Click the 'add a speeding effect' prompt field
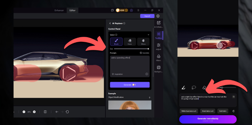The width and height of the screenshot is (252, 125). pos(130,63)
